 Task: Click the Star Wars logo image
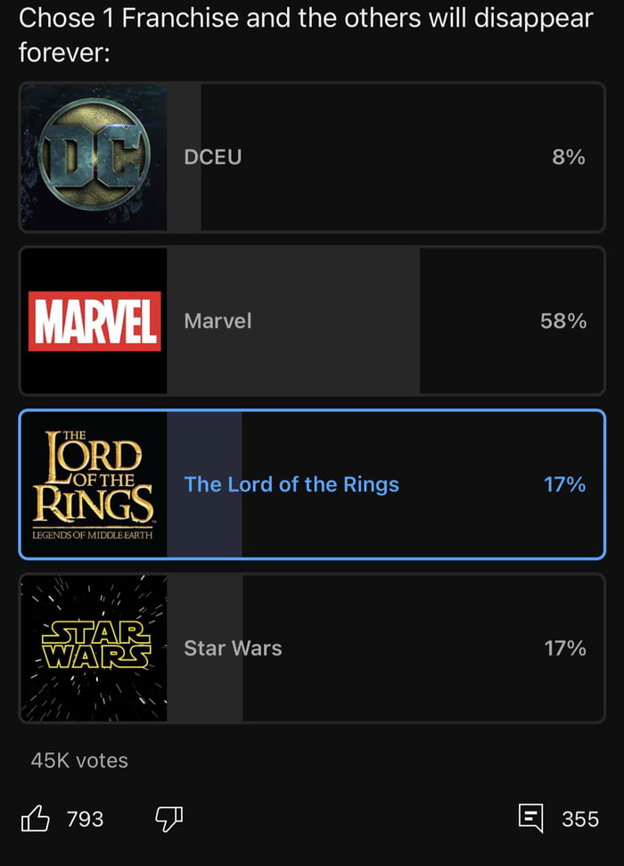pos(94,648)
